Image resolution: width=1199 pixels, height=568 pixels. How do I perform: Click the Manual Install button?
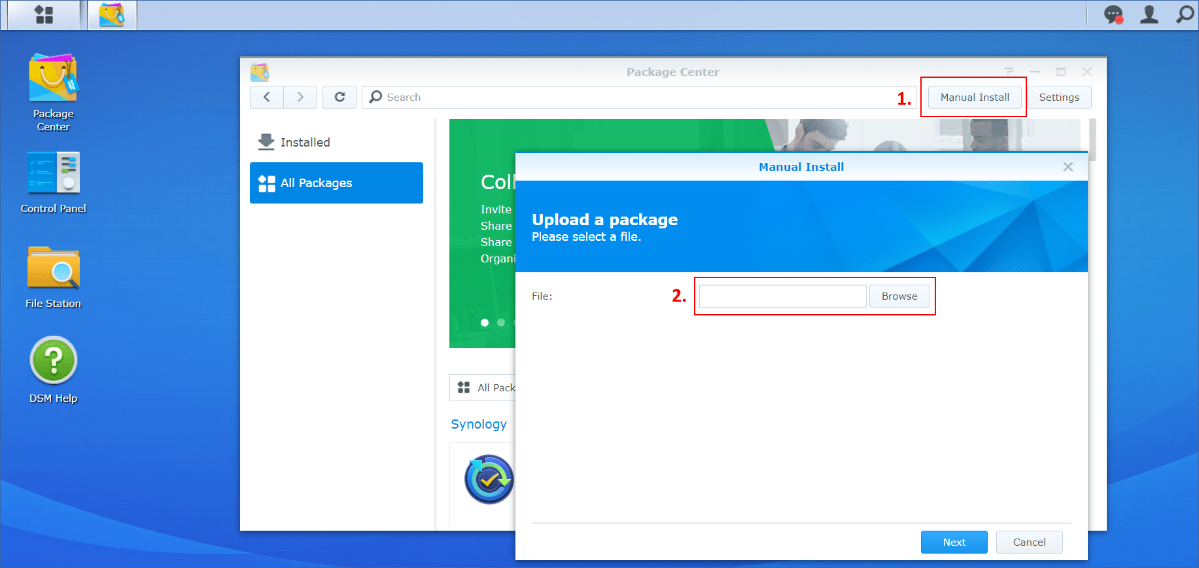974,98
